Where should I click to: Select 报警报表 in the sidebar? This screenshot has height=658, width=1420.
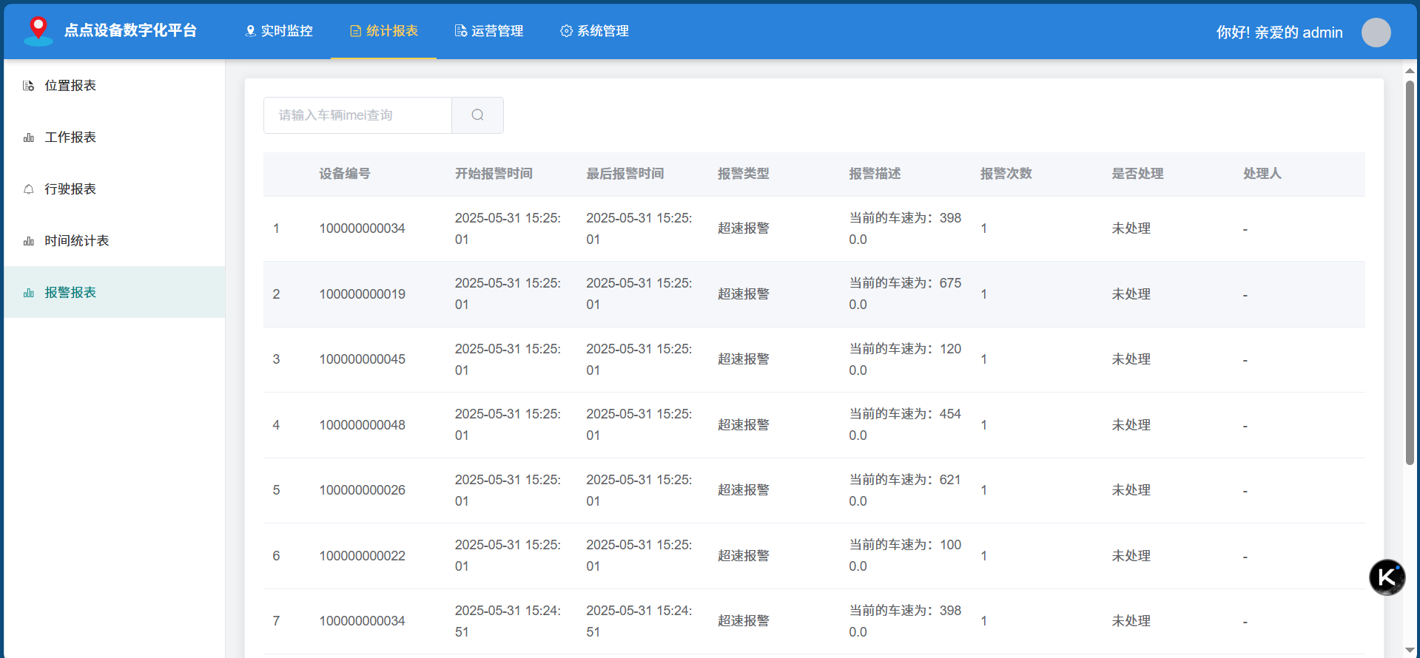(115, 293)
